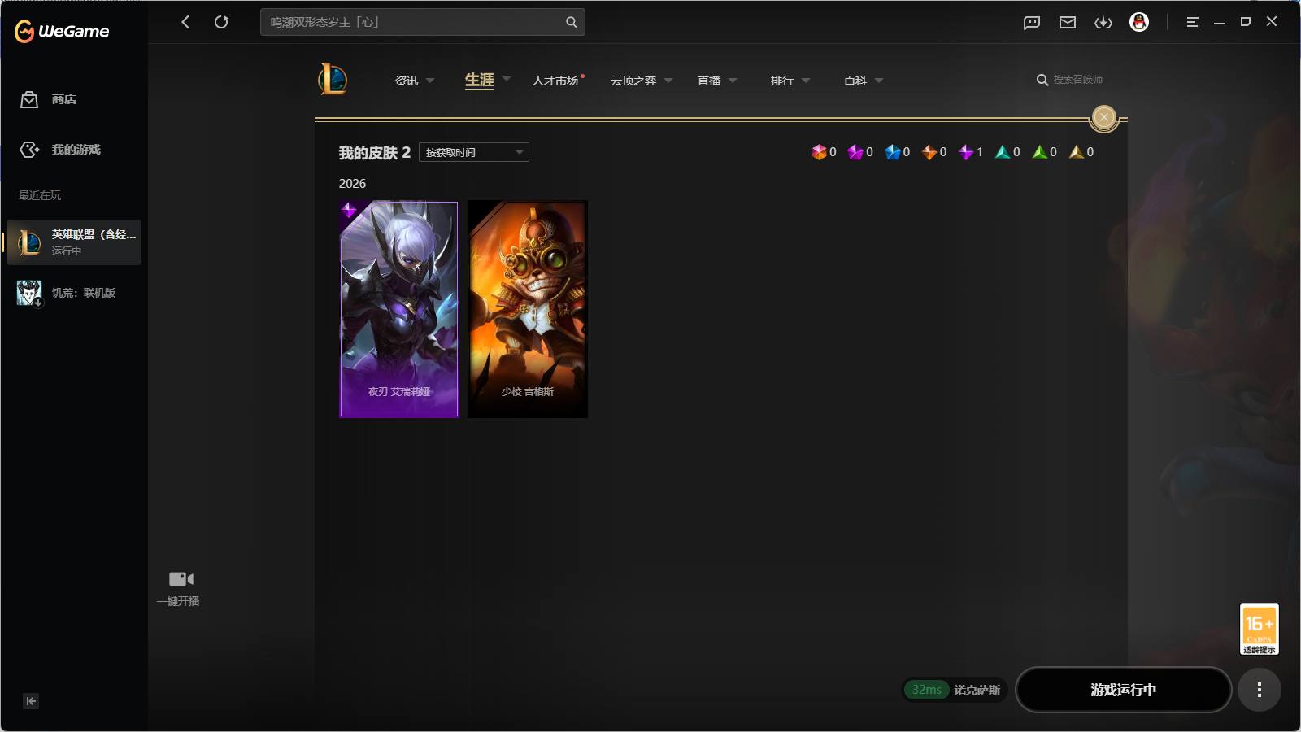
Task: Open 我的游戏 in sidebar
Action: 76,150
